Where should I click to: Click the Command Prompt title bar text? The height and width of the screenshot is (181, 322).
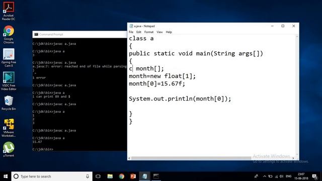[51, 35]
